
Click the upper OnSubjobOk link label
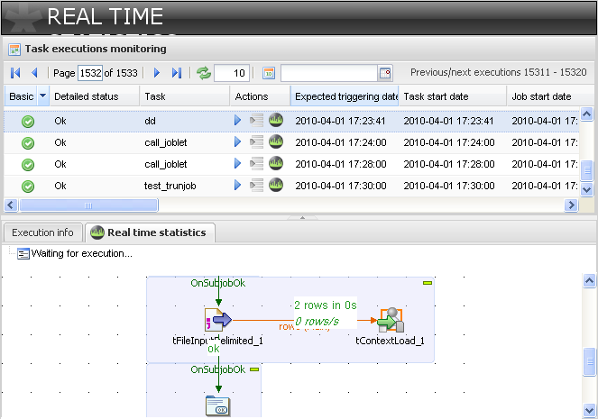217,283
